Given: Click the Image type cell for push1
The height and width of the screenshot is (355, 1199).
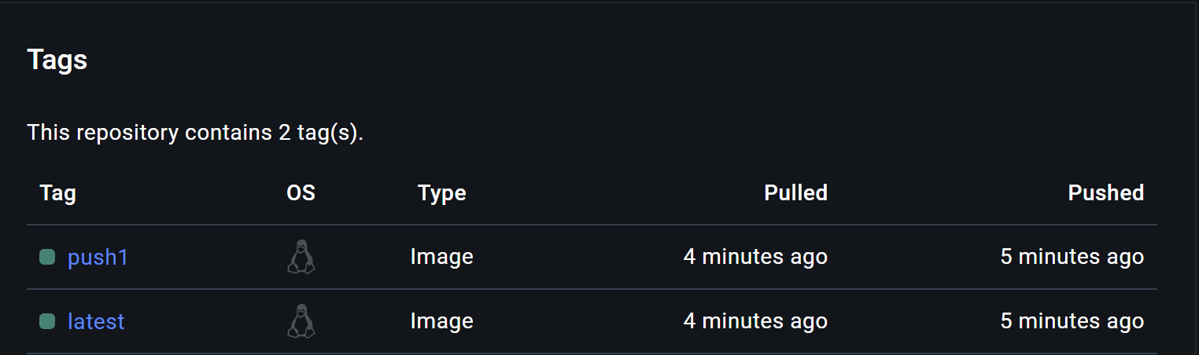Looking at the screenshot, I should 441,257.
